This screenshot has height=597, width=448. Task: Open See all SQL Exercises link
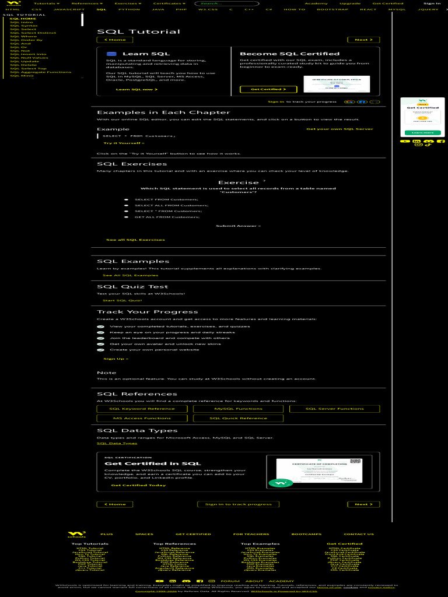click(135, 240)
